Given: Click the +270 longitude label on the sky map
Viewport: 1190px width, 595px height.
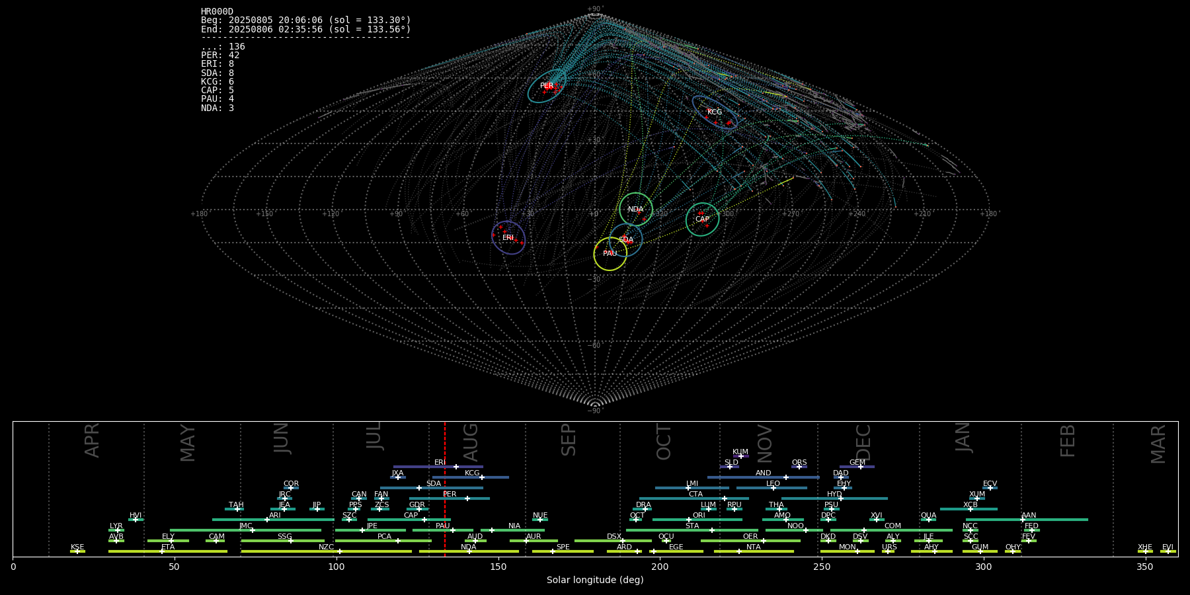Looking at the screenshot, I should pos(791,214).
